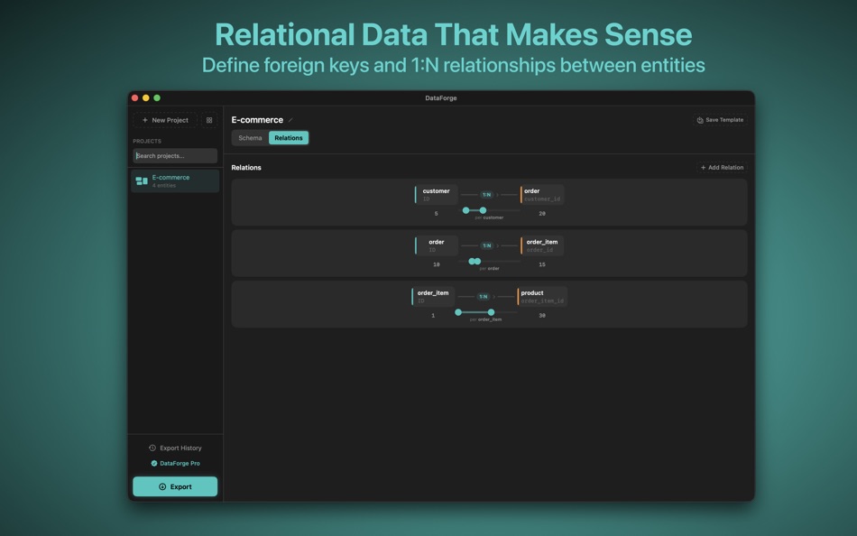Screen dimensions: 857x536
Task: Select the Relations tab
Action: point(288,137)
